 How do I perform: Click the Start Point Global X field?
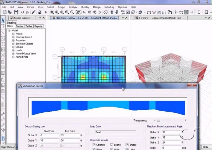[x=49, y=135]
